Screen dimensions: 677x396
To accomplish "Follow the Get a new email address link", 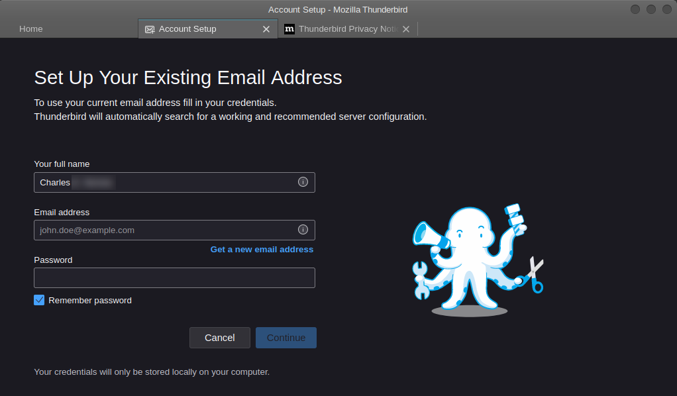I will (262, 250).
